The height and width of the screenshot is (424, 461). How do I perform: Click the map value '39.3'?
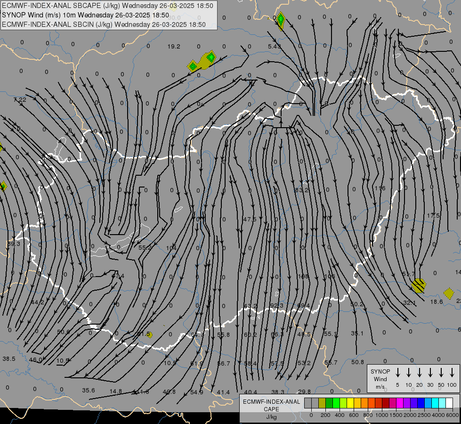coord(14,244)
